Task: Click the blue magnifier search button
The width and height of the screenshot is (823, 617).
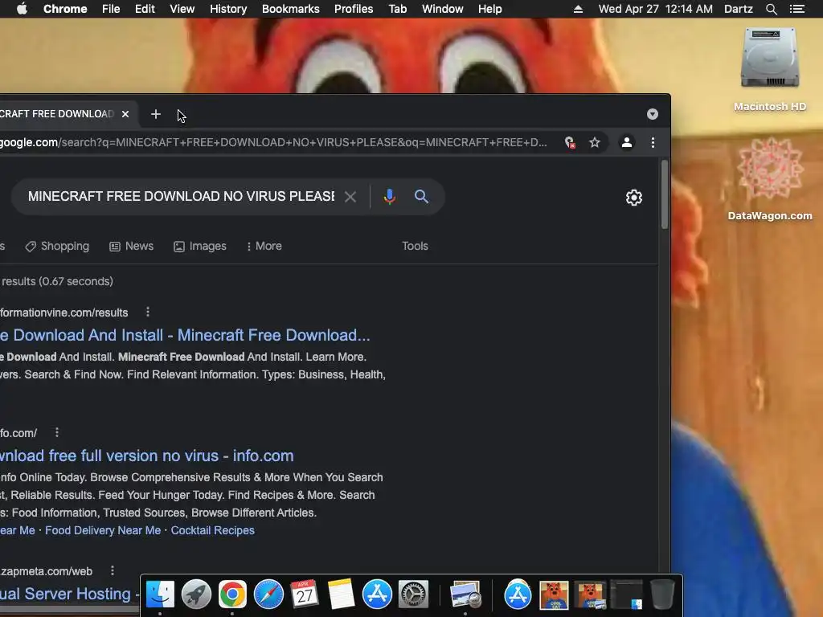Action: click(421, 196)
